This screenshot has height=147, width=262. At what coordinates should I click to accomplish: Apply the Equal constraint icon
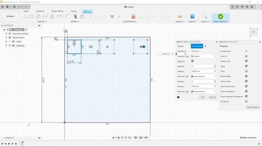click(x=112, y=16)
